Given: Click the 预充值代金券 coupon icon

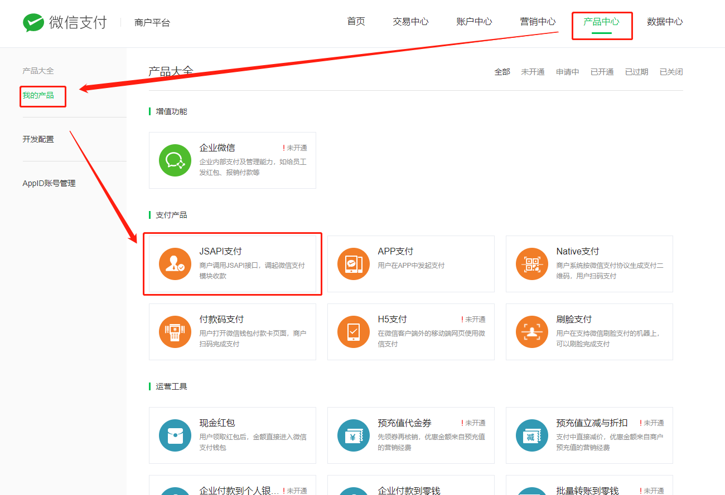Looking at the screenshot, I should (x=354, y=435).
